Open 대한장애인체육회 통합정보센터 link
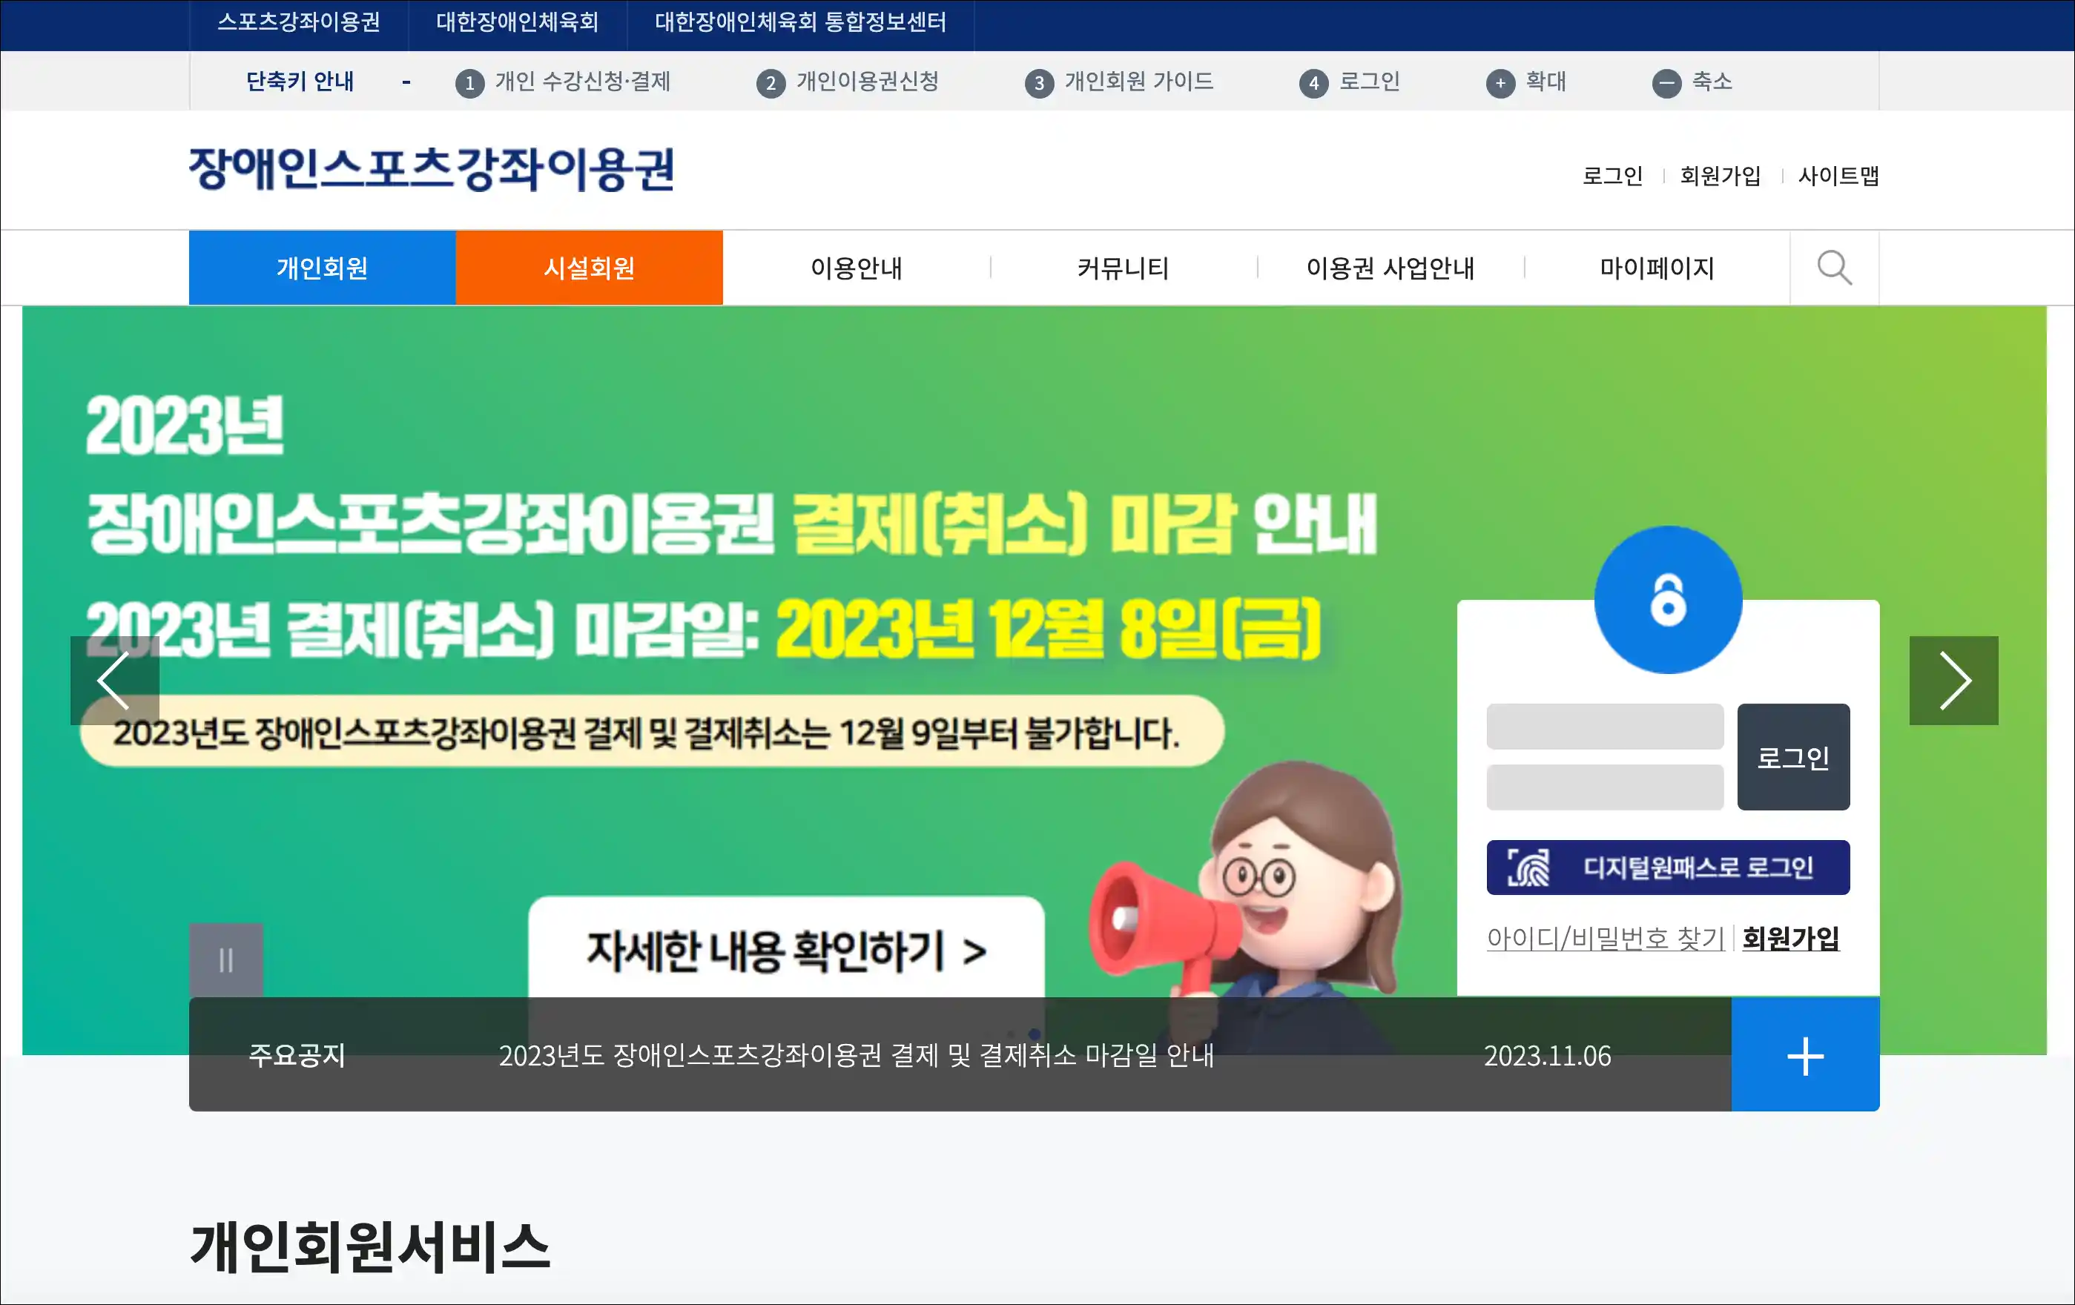Viewport: 2075px width, 1305px height. [800, 22]
